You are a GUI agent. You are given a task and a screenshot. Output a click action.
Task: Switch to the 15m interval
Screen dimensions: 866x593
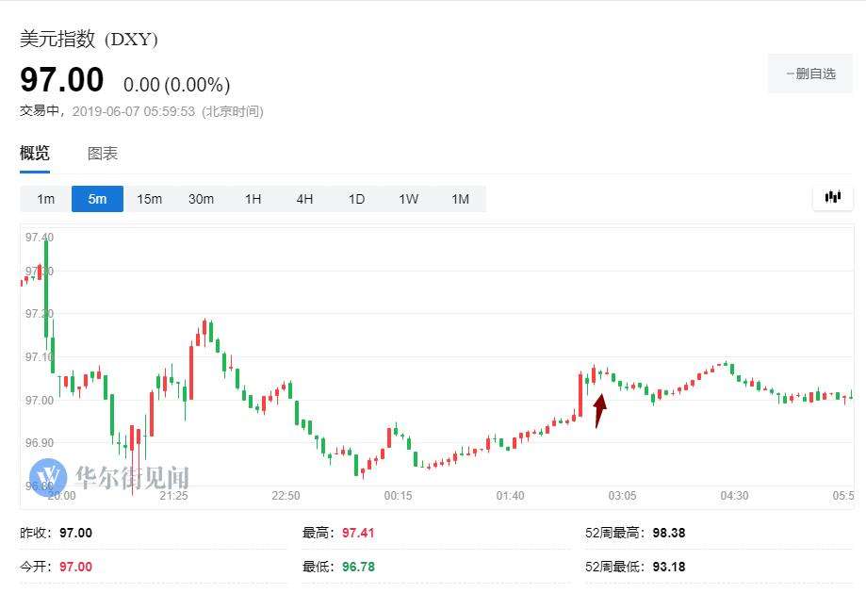coord(149,199)
